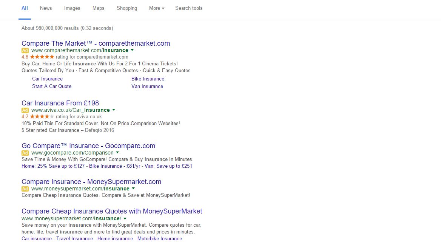The image size is (441, 249).
Task: Click the www.gocompare.com/Comparison URL text
Action: tap(72, 153)
